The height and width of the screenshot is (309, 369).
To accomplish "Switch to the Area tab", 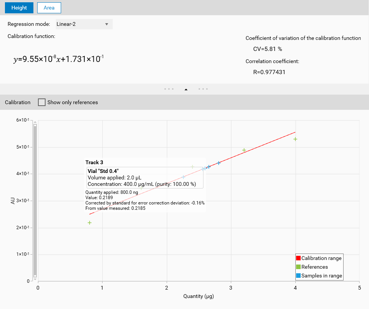I will (x=49, y=8).
